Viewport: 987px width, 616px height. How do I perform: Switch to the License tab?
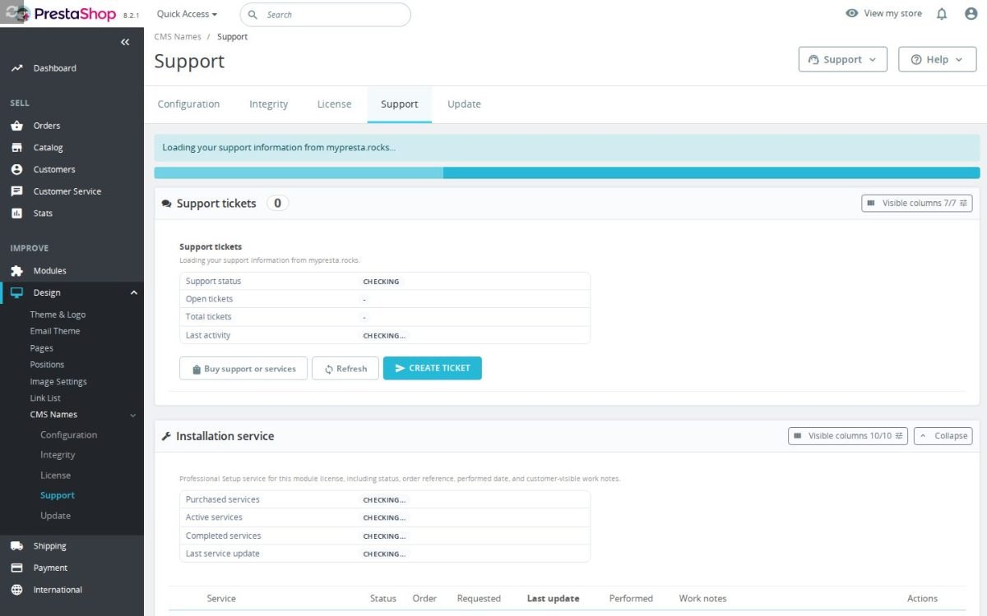tap(334, 104)
